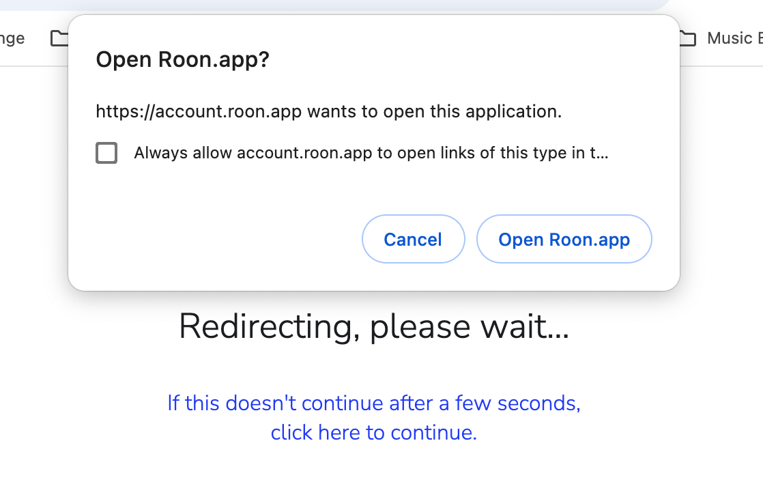Follow the 'click here to continue' link
This screenshot has width=763, height=486.
(374, 433)
